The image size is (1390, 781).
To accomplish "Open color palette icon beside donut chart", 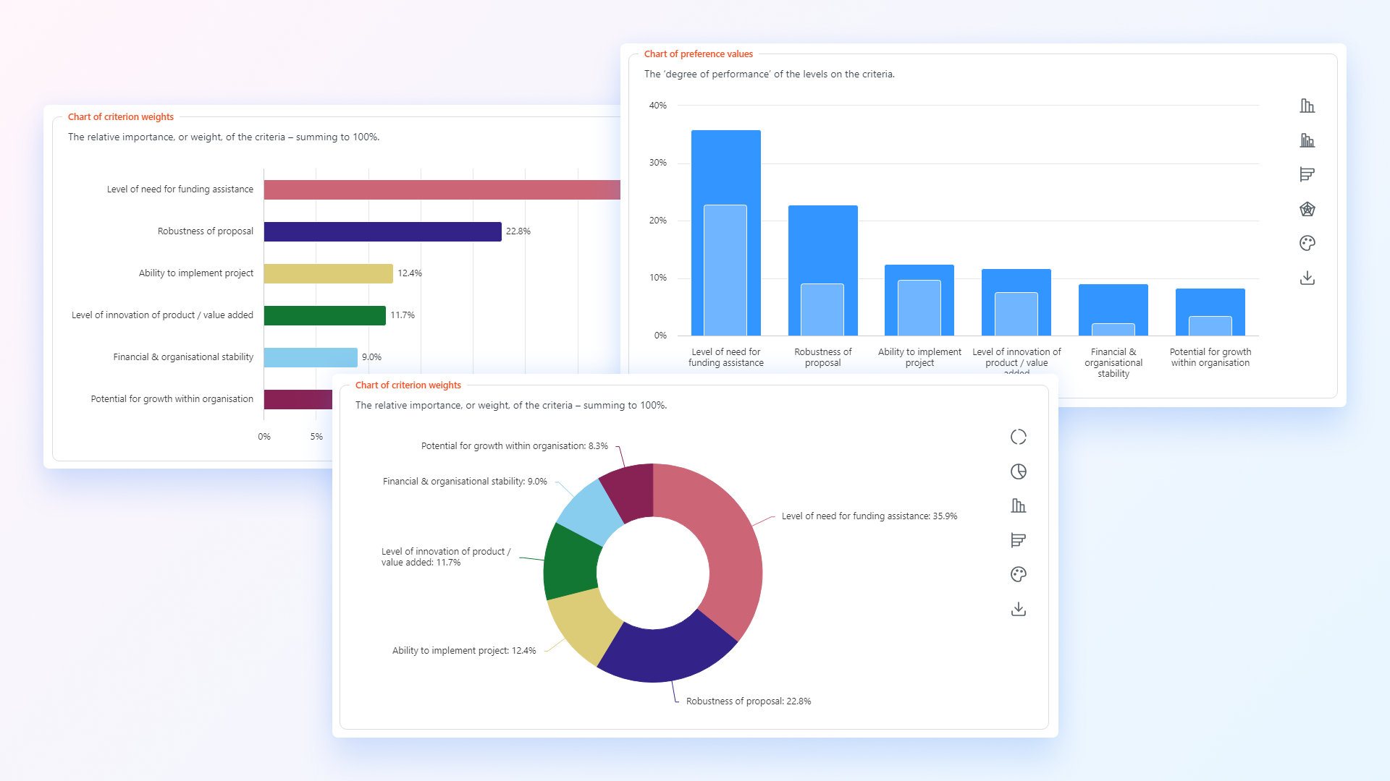I will (1018, 574).
